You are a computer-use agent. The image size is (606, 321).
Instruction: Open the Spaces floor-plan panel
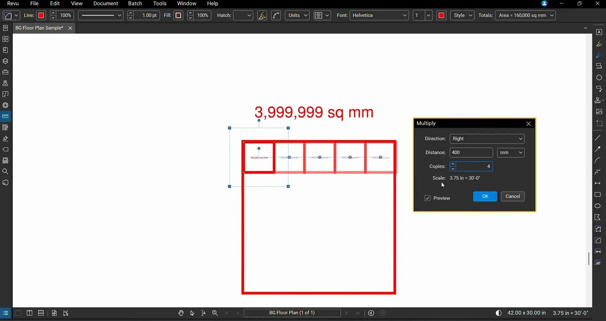click(5, 94)
